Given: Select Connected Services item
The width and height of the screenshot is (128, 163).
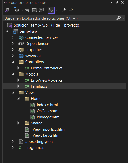Looking at the screenshot, I should click(42, 37).
